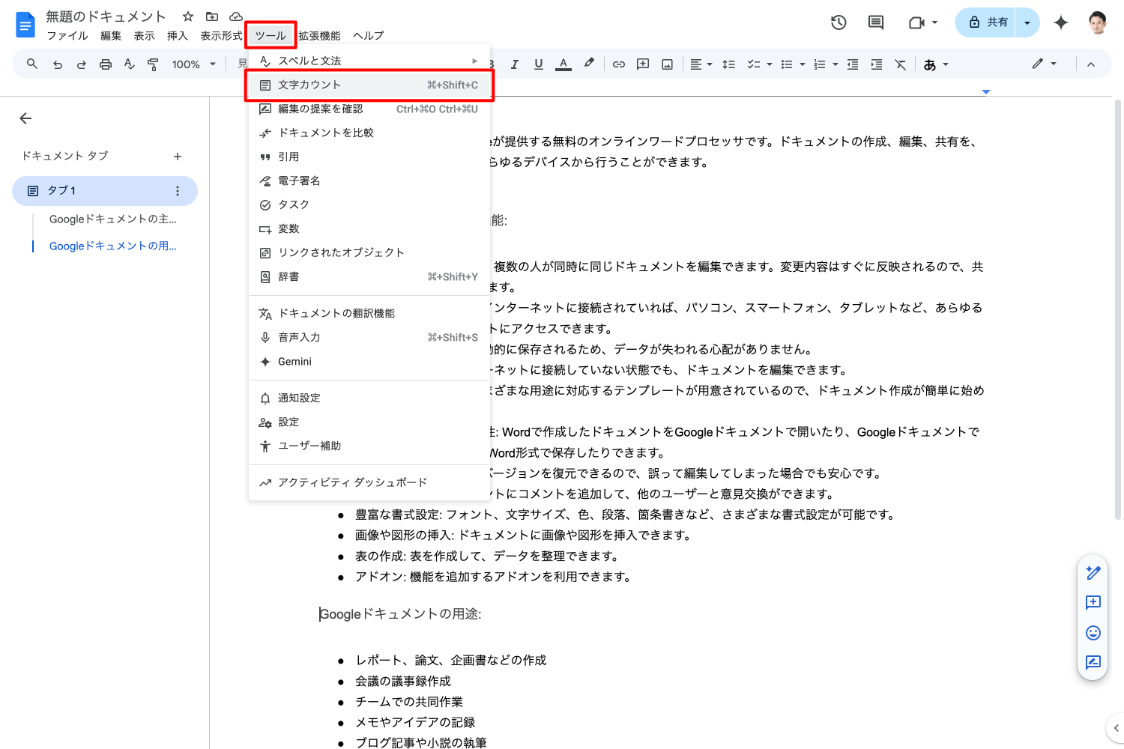
Task: Open the ファイル menu
Action: click(67, 35)
